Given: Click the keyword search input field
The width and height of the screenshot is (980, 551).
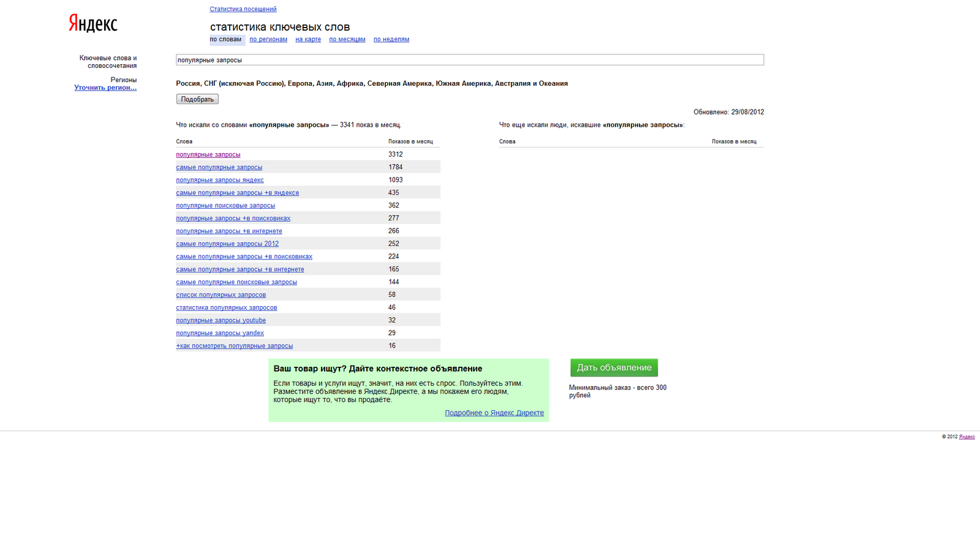Looking at the screenshot, I should [x=470, y=60].
